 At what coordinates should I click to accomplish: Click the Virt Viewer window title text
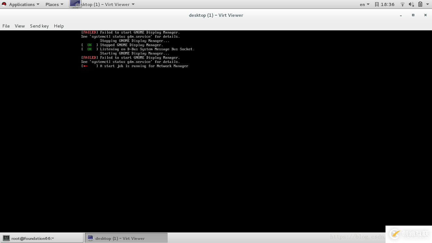pos(216,15)
